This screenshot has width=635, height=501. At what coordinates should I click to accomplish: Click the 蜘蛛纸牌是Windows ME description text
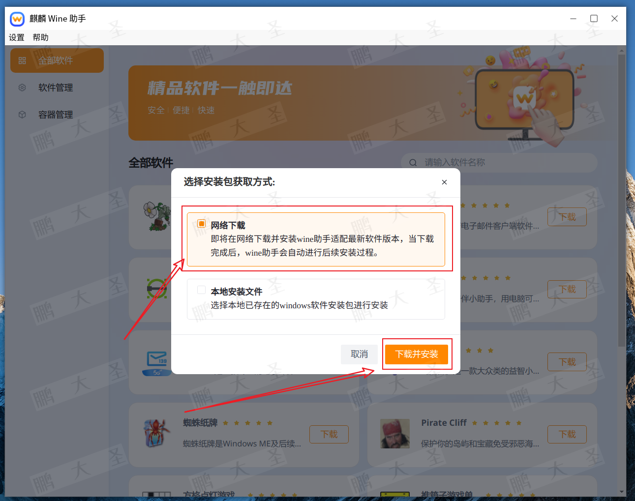coord(242,443)
